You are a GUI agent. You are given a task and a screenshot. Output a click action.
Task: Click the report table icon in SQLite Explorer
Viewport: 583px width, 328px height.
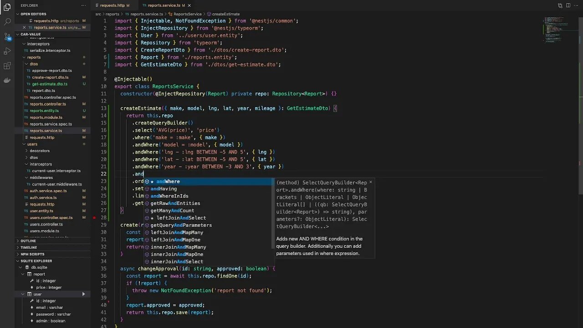coord(30,274)
